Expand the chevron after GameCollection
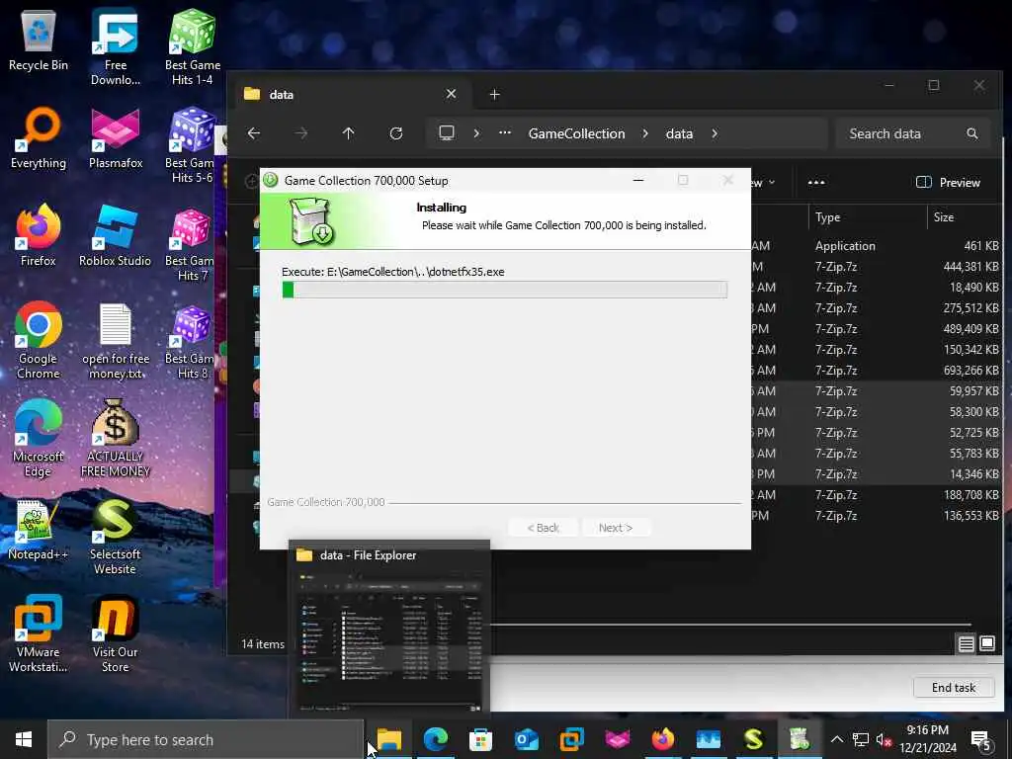Viewport: 1012px width, 759px height. pyautogui.click(x=644, y=133)
